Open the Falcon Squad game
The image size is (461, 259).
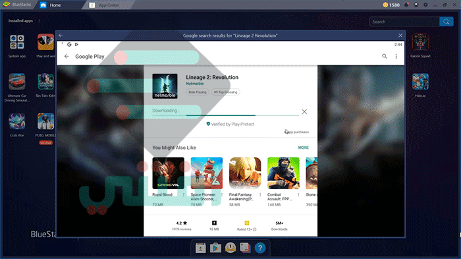tap(420, 42)
